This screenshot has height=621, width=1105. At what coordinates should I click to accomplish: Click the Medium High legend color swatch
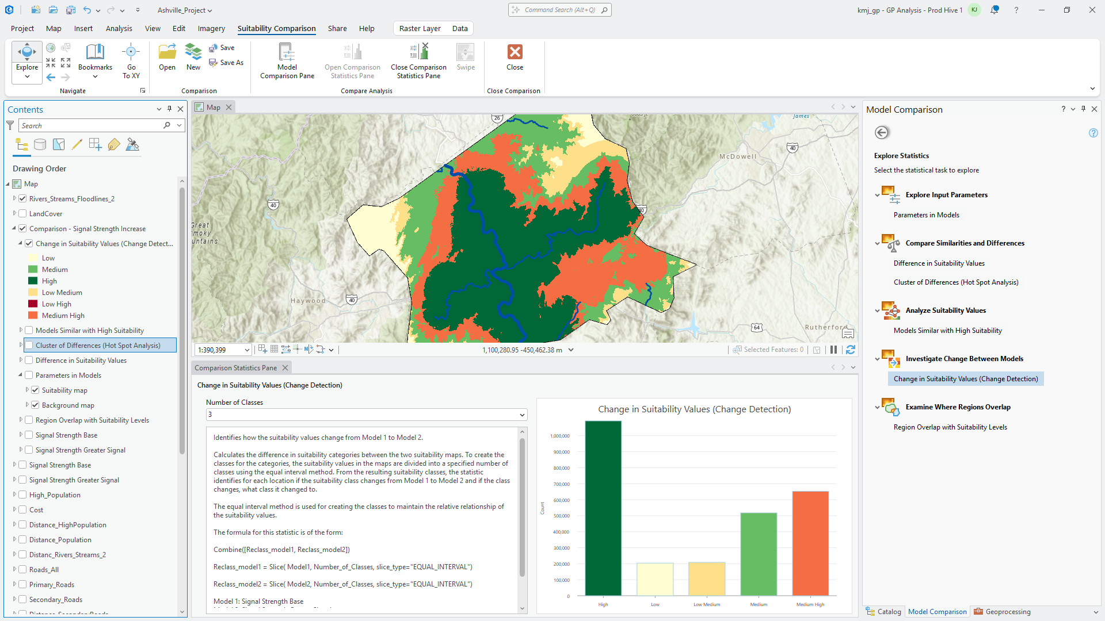pyautogui.click(x=33, y=316)
